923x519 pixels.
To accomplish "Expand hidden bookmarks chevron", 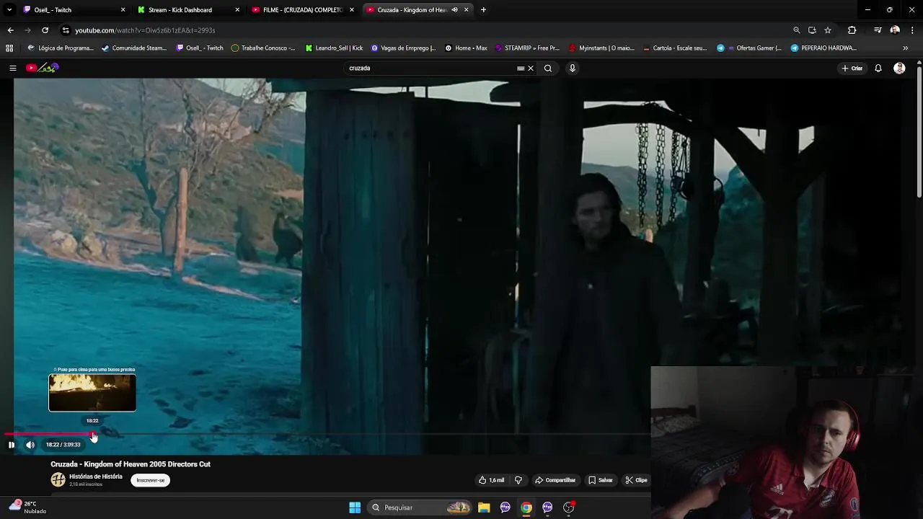I will tap(905, 48).
